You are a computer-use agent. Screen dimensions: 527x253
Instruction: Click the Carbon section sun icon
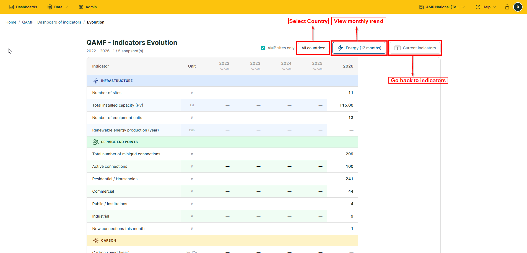[x=96, y=241]
